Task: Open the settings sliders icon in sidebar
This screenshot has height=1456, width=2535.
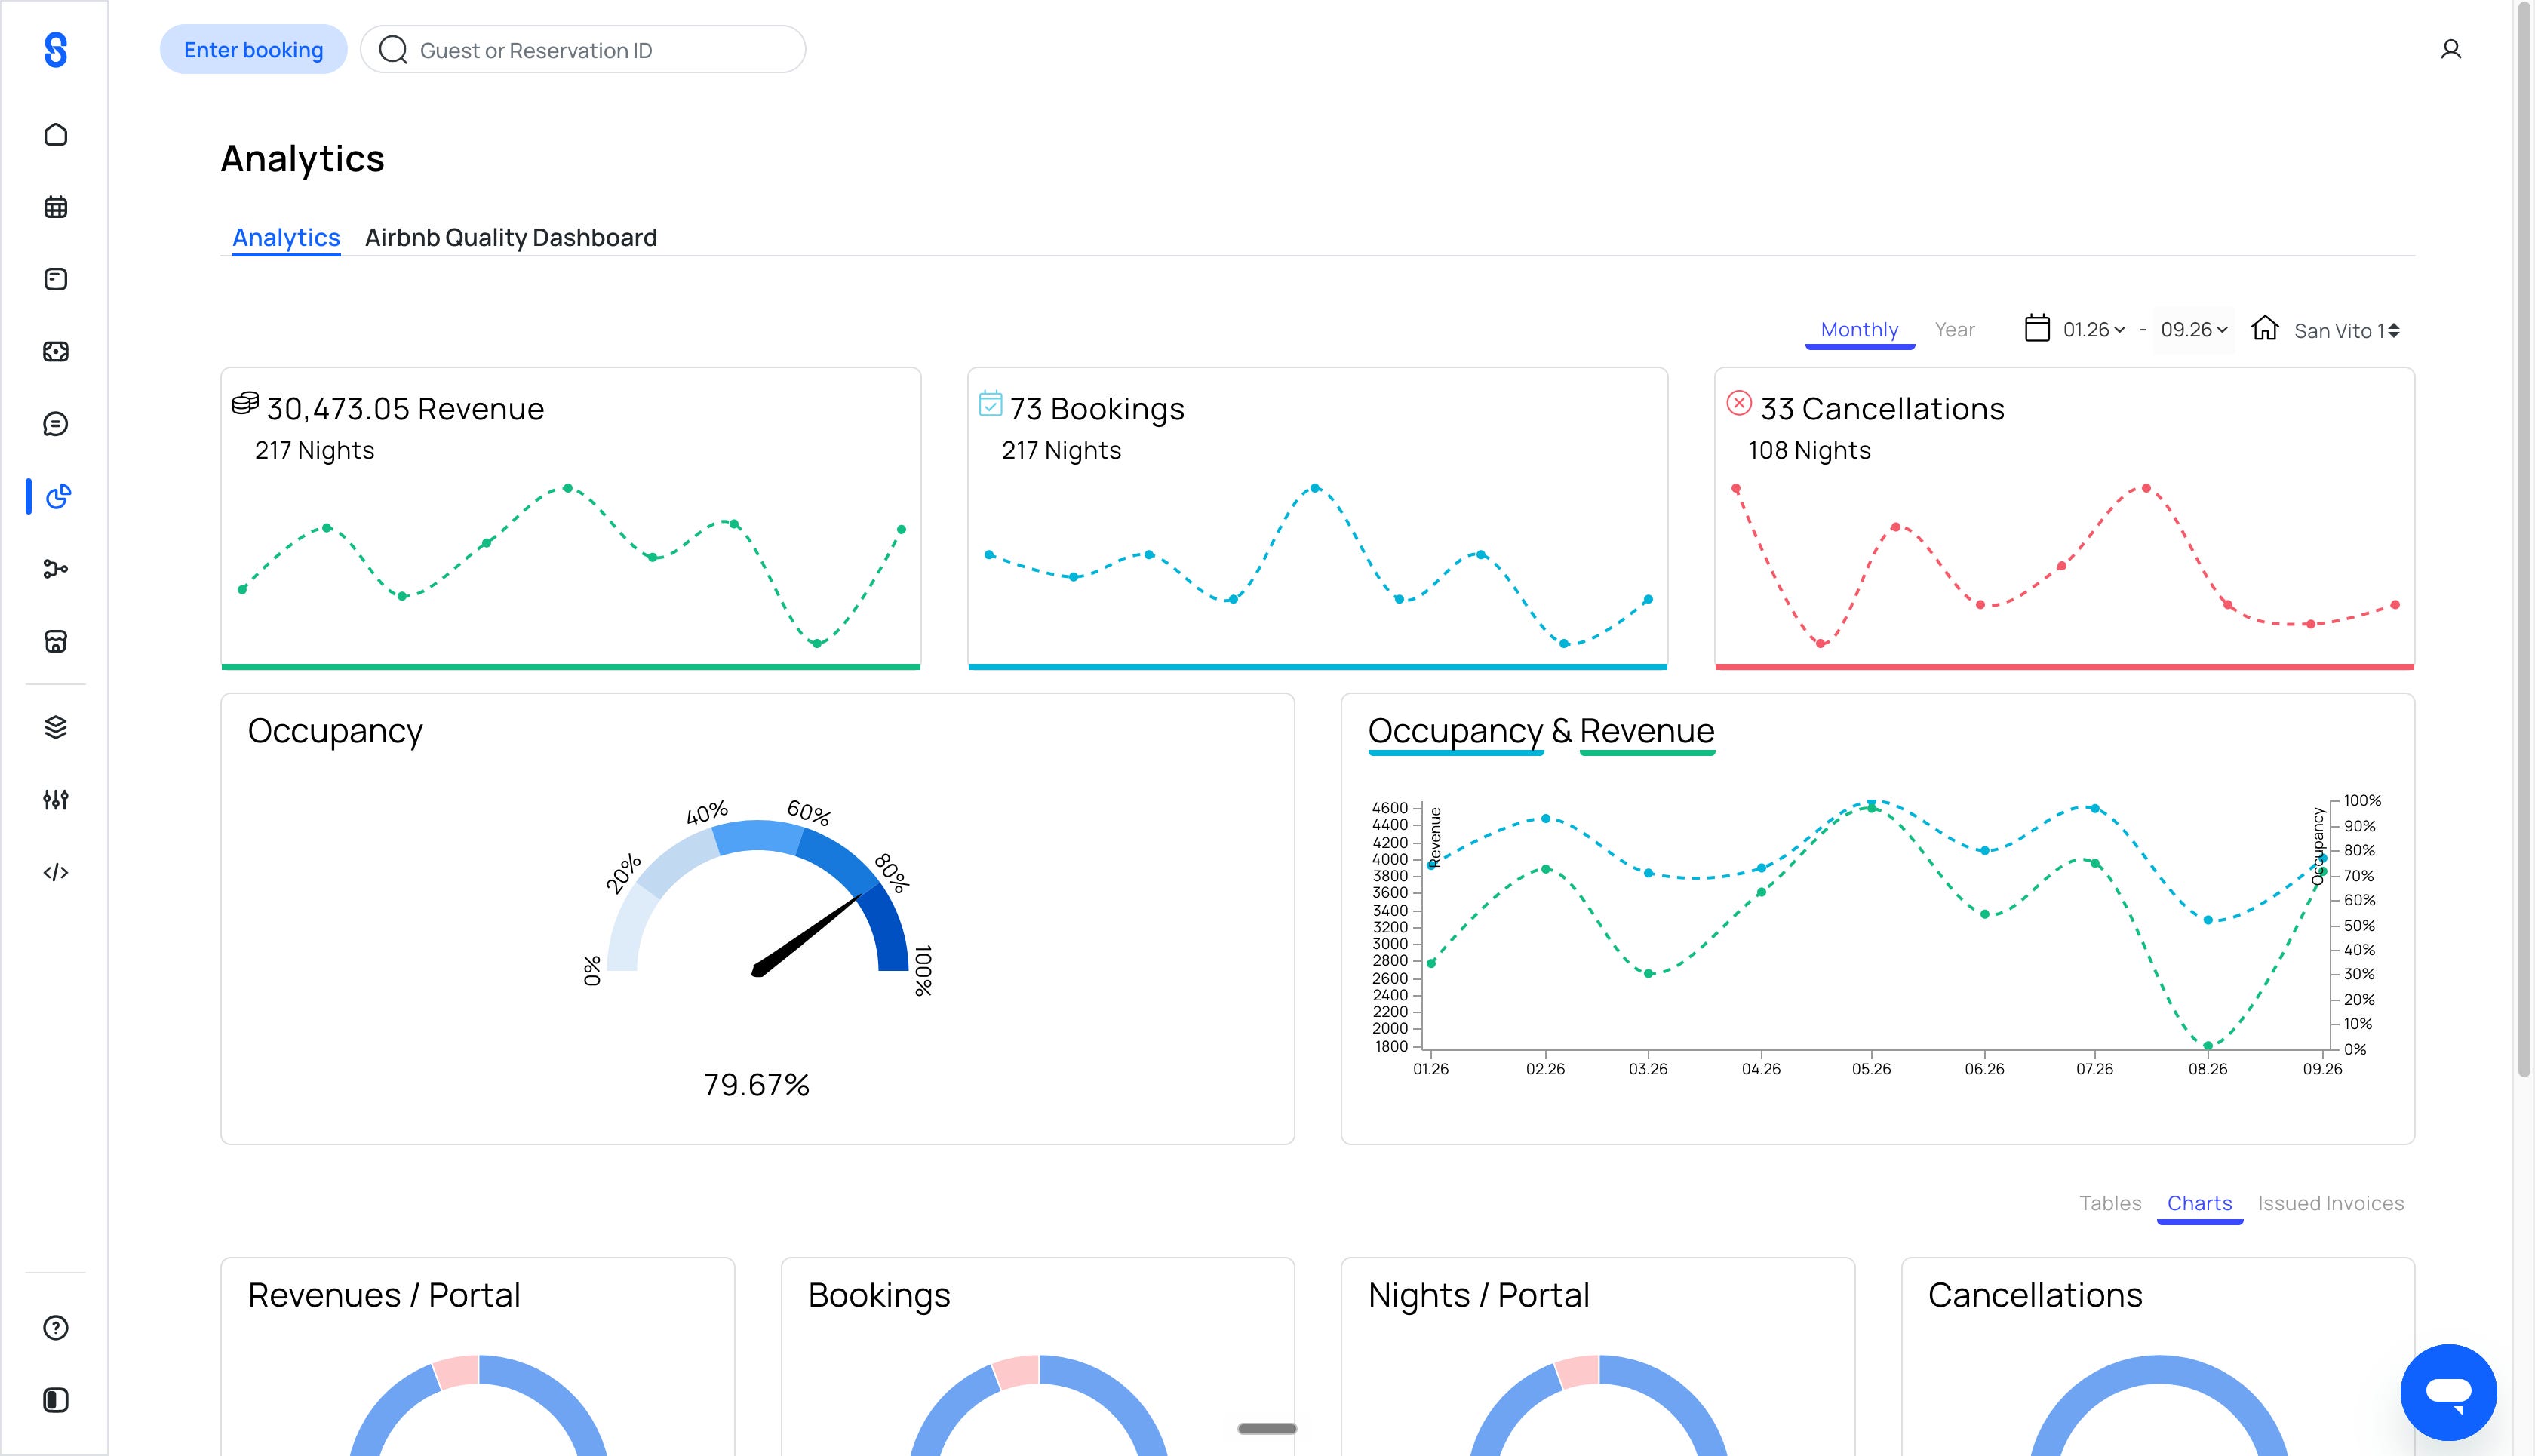Action: pos(56,799)
